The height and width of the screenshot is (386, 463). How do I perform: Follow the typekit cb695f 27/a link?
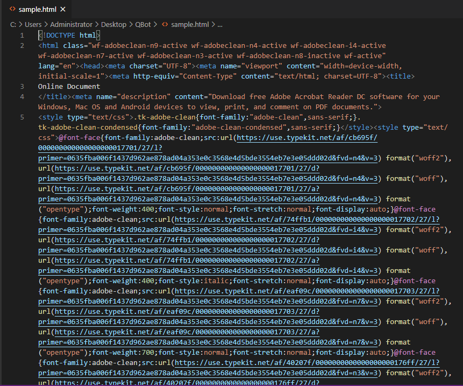point(208,194)
